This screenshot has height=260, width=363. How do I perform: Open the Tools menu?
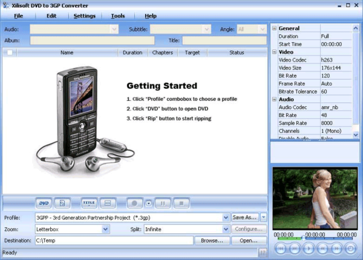click(x=118, y=16)
